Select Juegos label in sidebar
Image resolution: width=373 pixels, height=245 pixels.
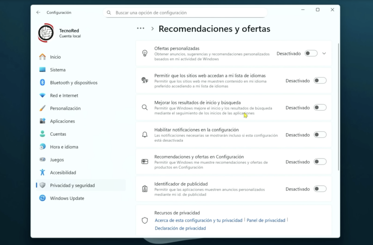[57, 160]
